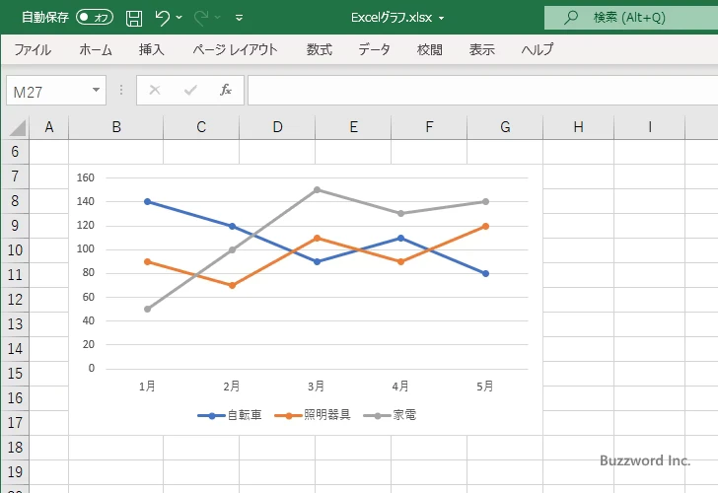Click the formula bar Cancel X icon

(x=155, y=90)
